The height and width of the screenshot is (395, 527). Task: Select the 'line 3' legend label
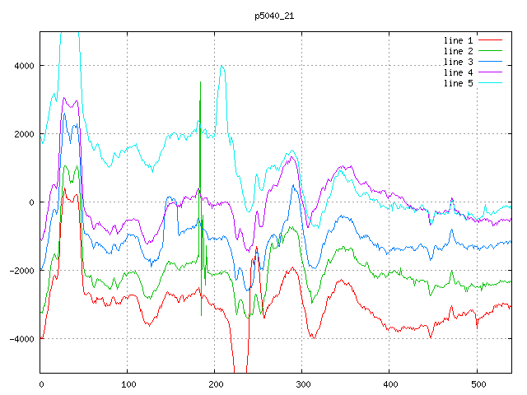click(x=458, y=63)
